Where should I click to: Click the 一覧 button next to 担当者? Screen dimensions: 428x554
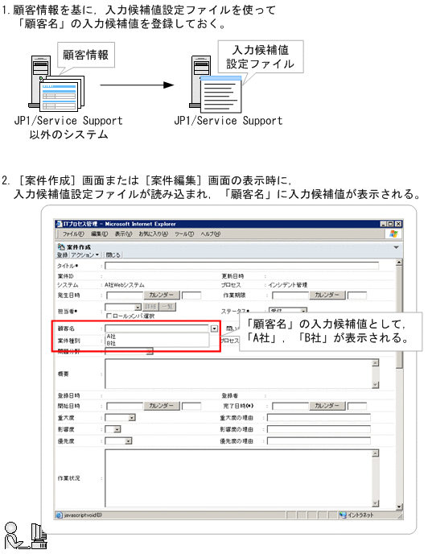point(167,307)
